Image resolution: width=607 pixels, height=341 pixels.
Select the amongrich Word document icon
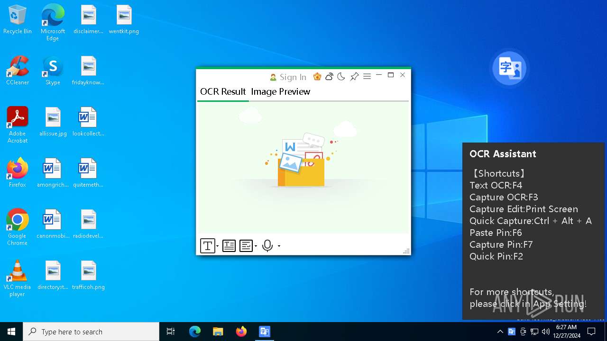click(x=53, y=173)
